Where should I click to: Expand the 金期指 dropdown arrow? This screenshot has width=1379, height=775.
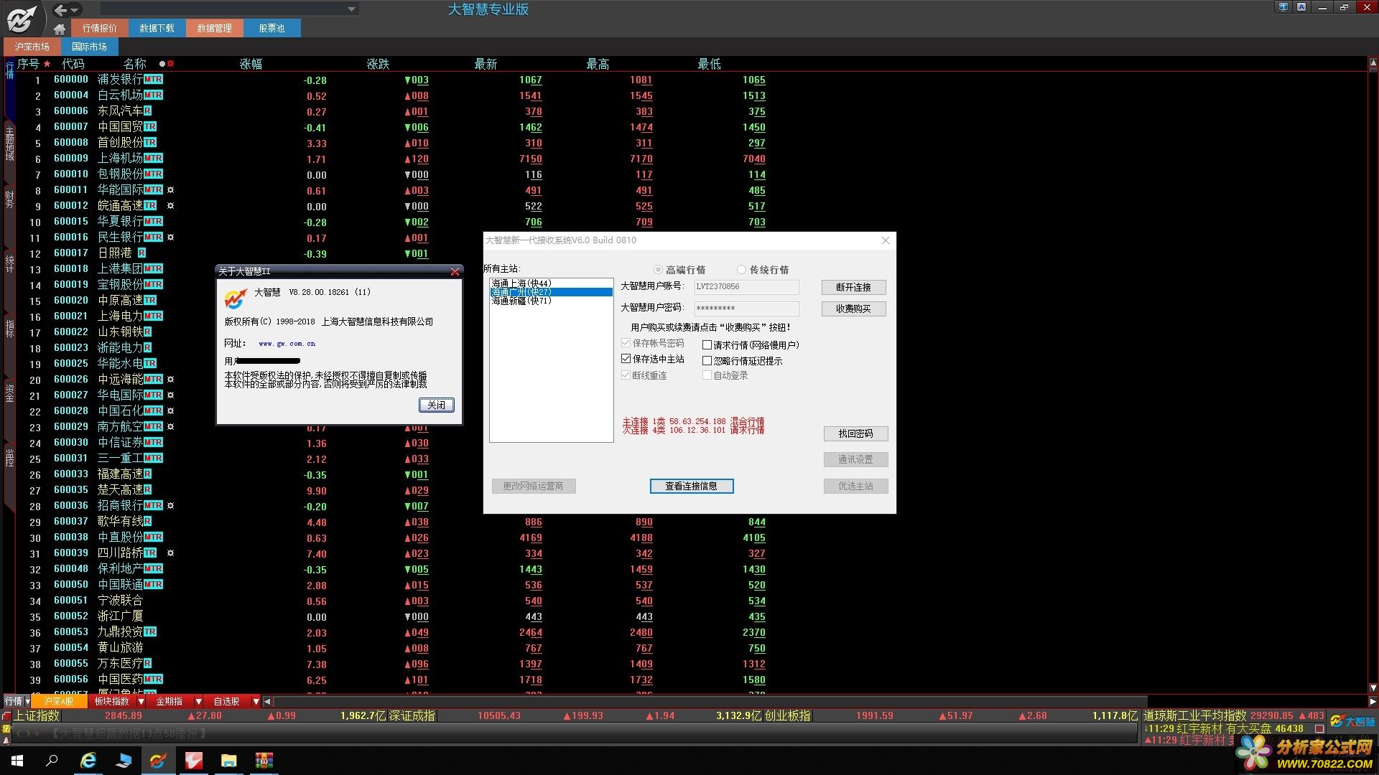point(198,701)
